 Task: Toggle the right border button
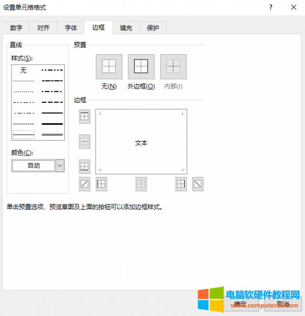tap(181, 184)
